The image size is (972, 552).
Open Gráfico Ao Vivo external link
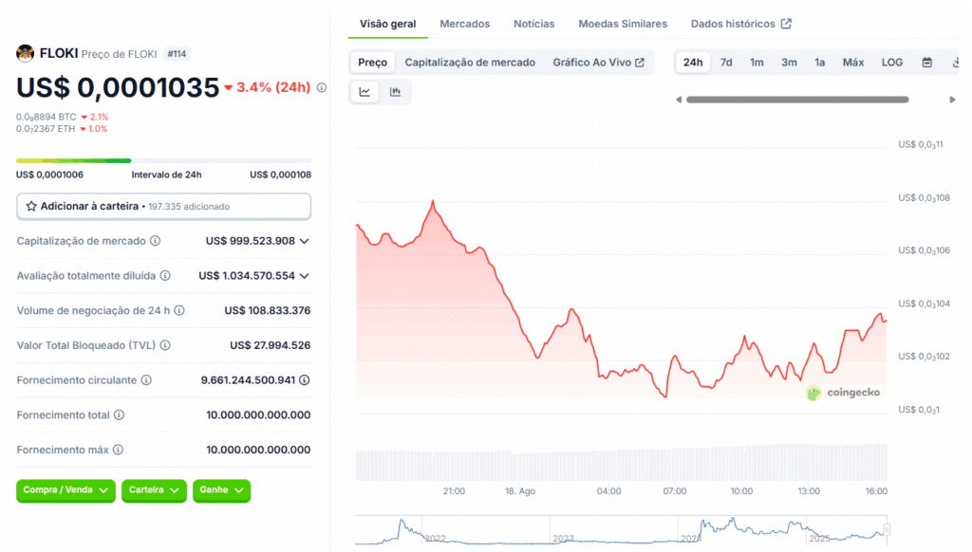point(598,62)
